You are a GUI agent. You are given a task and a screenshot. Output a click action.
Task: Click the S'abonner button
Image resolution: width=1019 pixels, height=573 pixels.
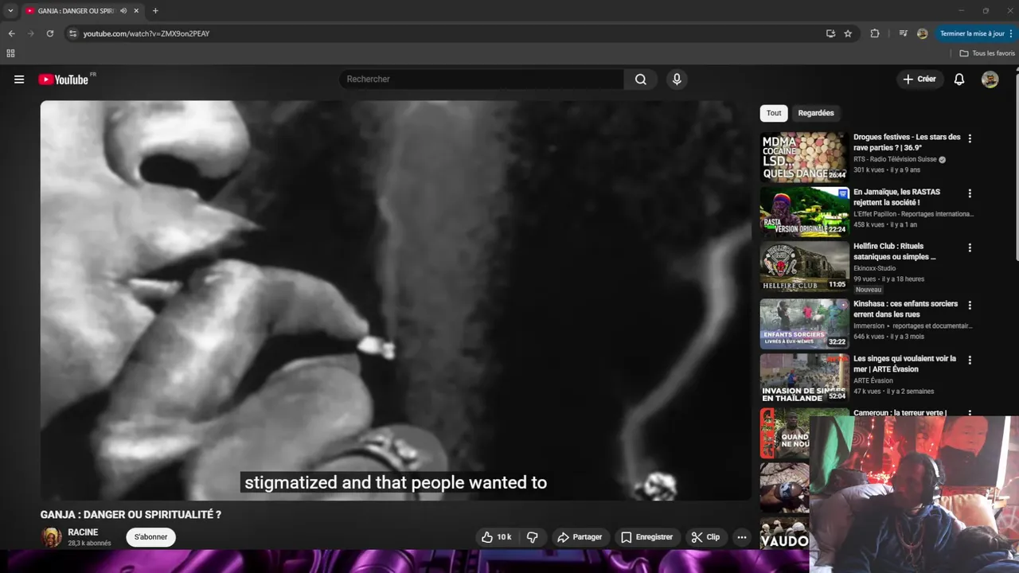pyautogui.click(x=150, y=537)
